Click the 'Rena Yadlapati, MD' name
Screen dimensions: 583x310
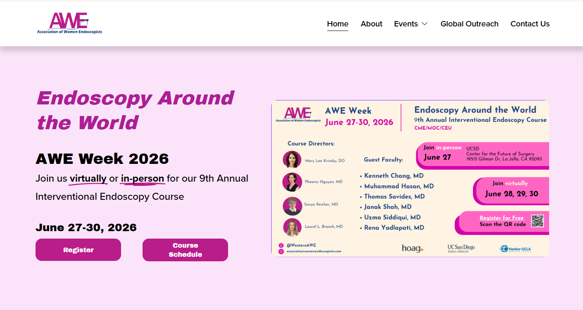pyautogui.click(x=394, y=227)
